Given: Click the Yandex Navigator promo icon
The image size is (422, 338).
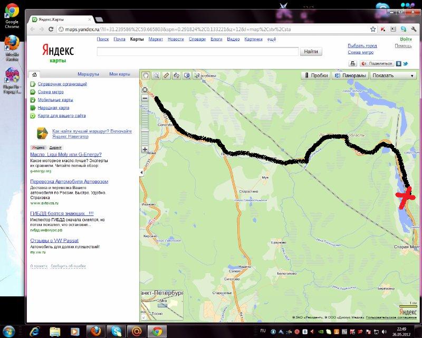Looking at the screenshot, I should click(x=42, y=134).
